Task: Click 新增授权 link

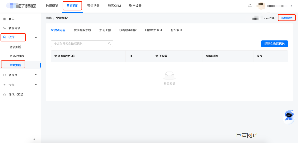Action: click(x=287, y=18)
